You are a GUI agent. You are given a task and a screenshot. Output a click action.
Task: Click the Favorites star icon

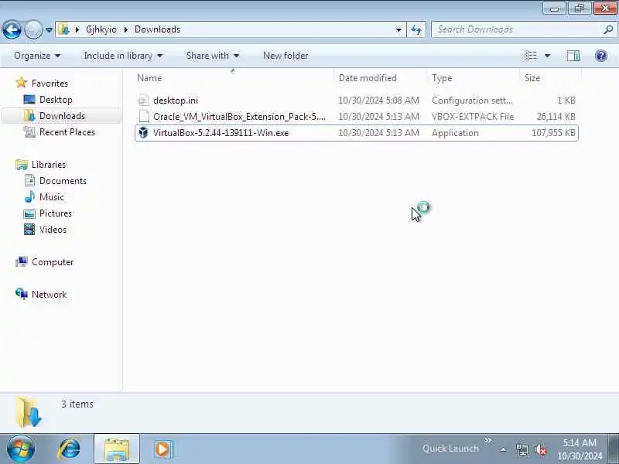pos(22,83)
